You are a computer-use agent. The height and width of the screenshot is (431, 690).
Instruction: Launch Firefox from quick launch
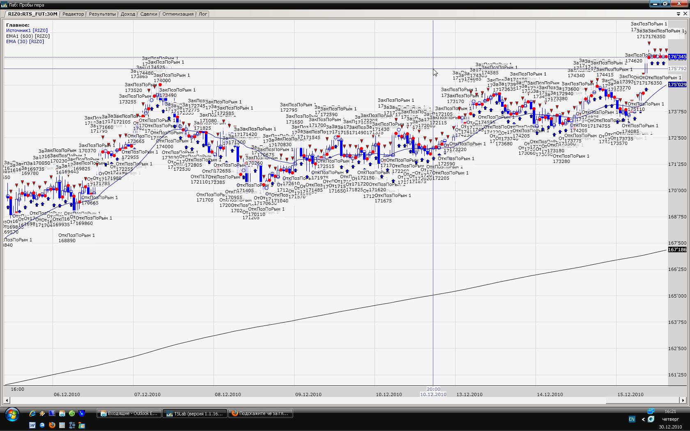pos(52,425)
